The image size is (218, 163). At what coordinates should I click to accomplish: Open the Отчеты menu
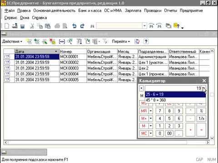click(170, 10)
